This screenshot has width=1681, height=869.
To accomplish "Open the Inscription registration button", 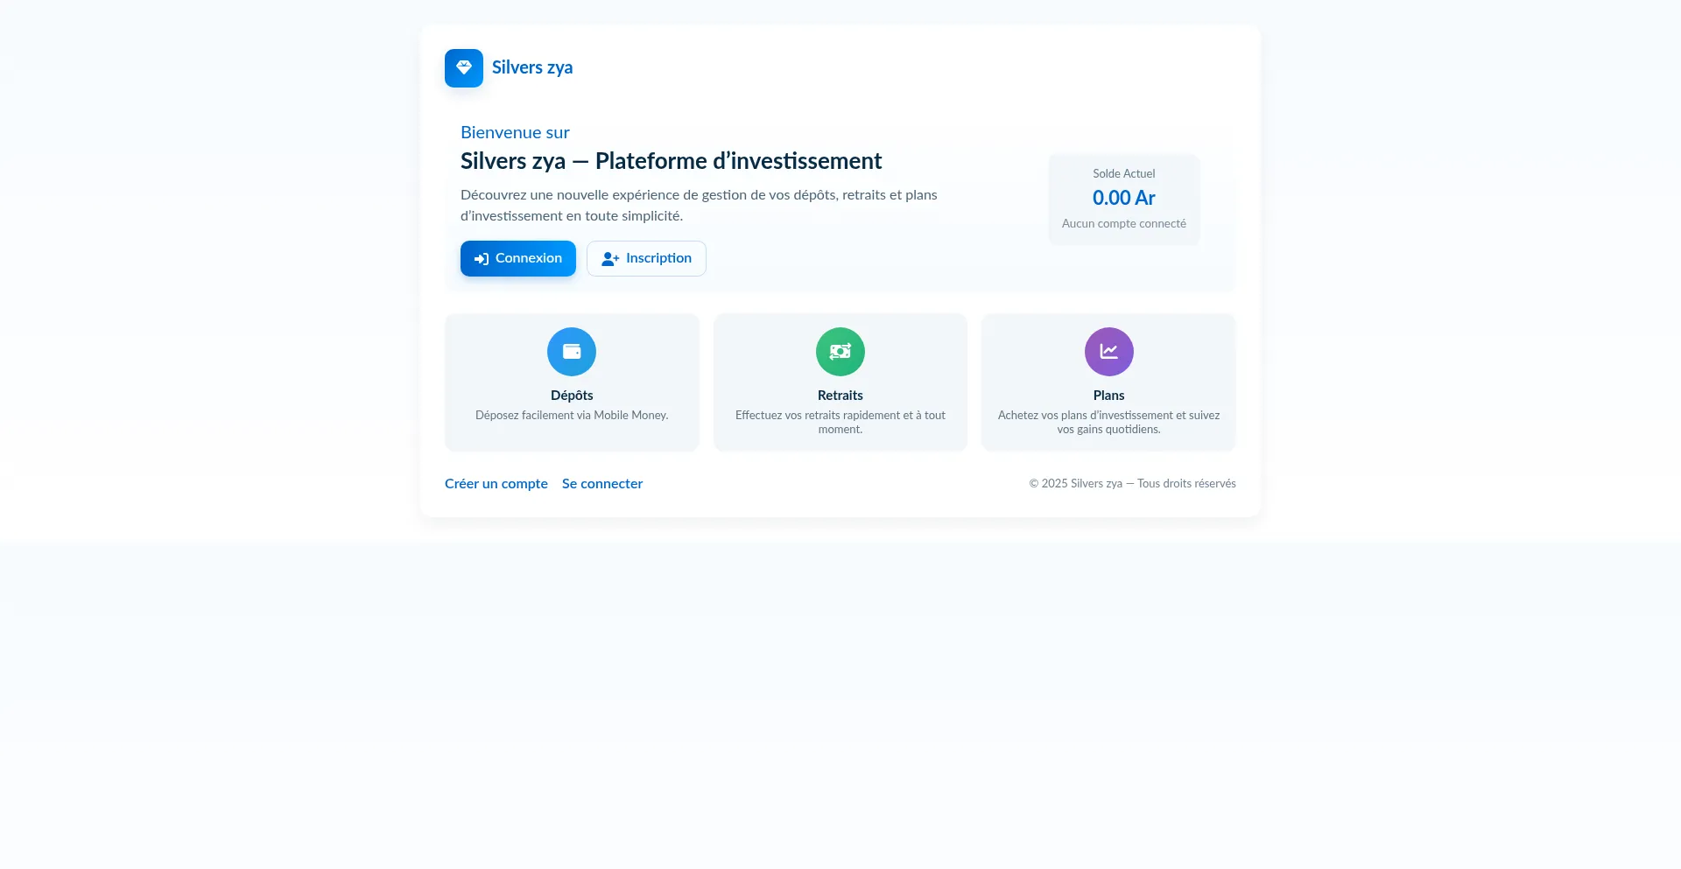I will tap(646, 259).
